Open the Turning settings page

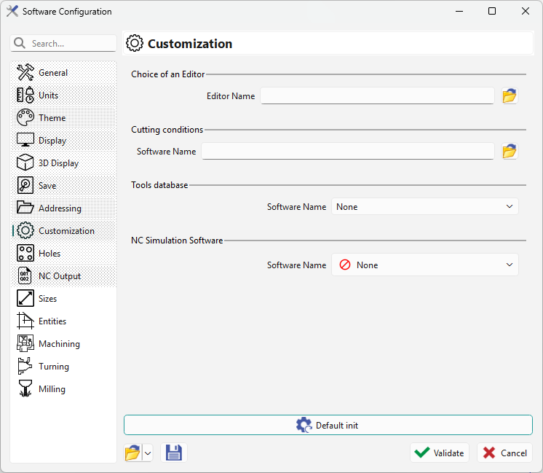tap(53, 367)
